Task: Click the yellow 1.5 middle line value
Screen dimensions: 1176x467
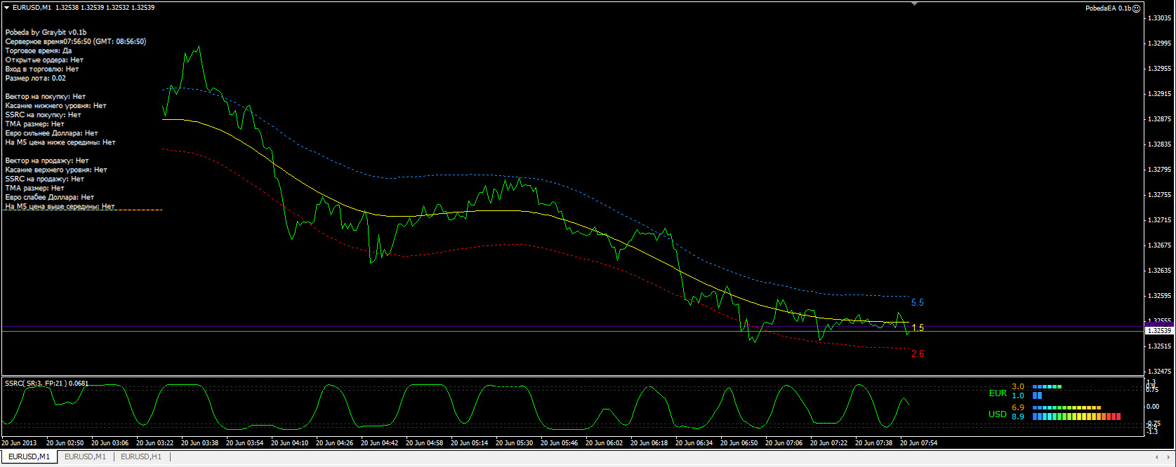Action: pos(918,328)
